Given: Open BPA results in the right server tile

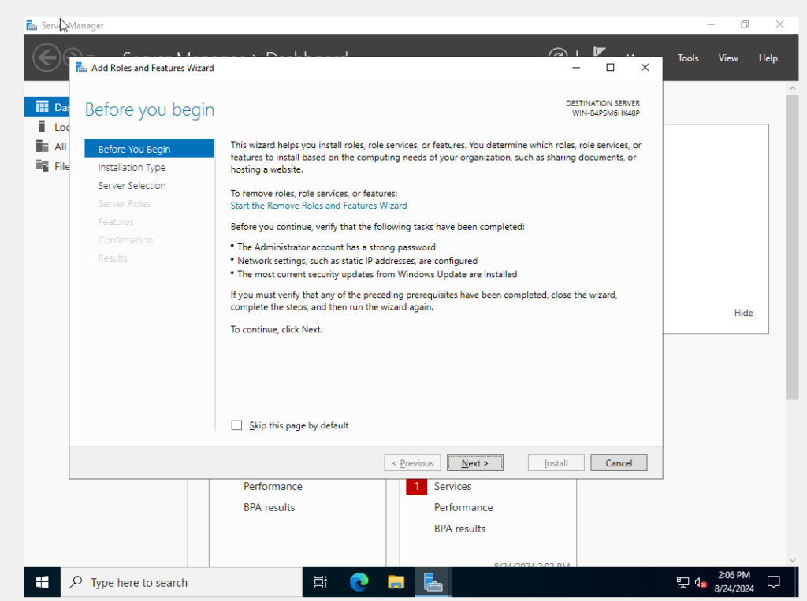Looking at the screenshot, I should coord(459,529).
